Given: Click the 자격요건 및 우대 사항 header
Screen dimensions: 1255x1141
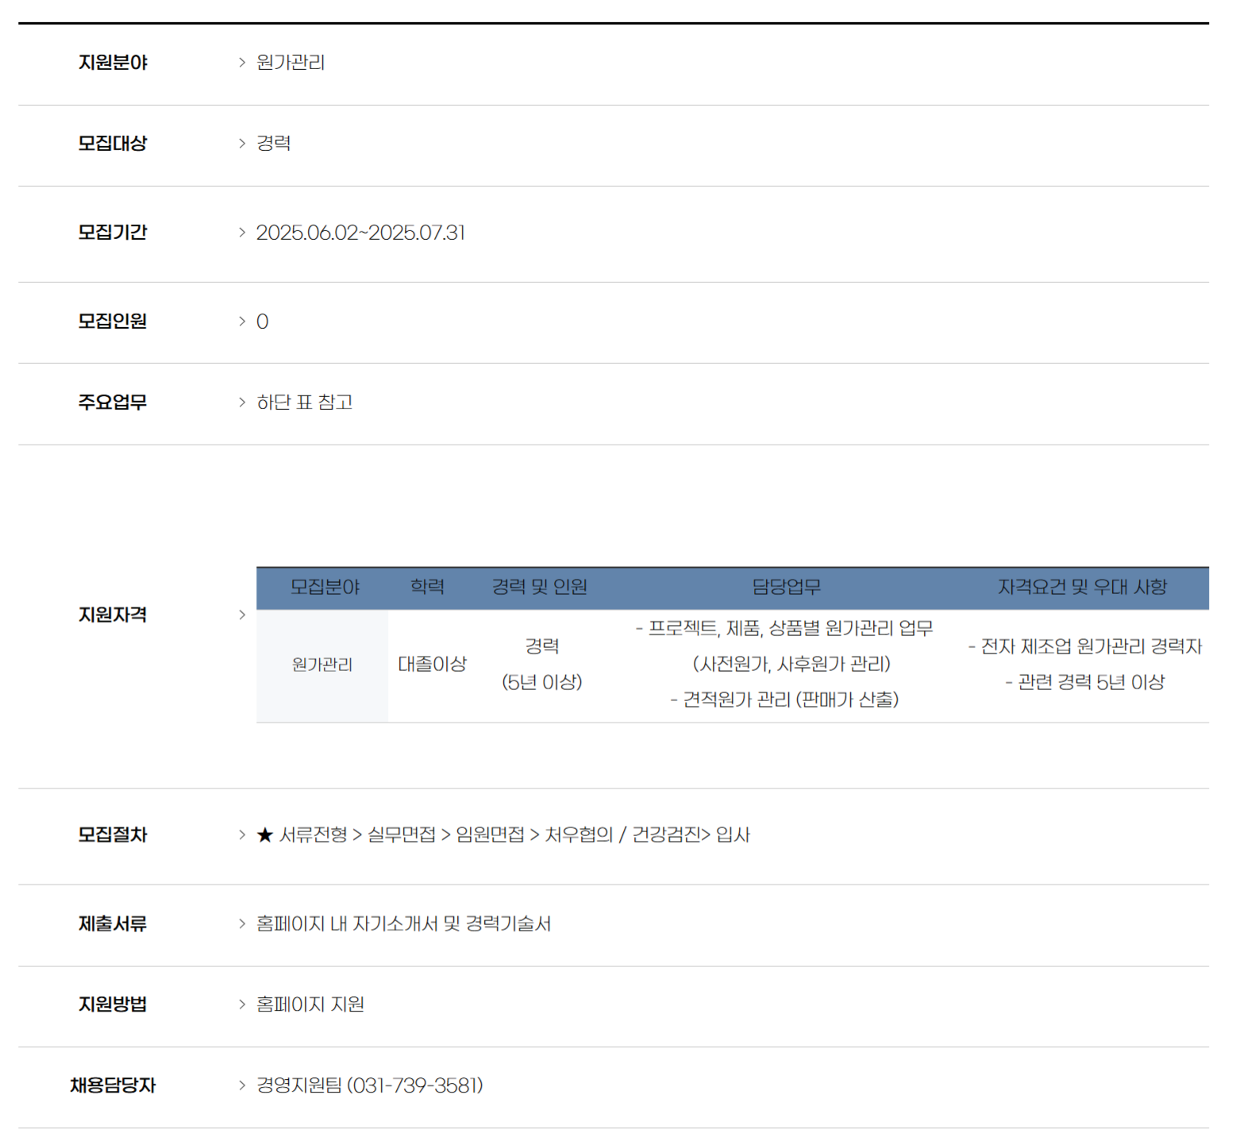Looking at the screenshot, I should tap(1082, 588).
